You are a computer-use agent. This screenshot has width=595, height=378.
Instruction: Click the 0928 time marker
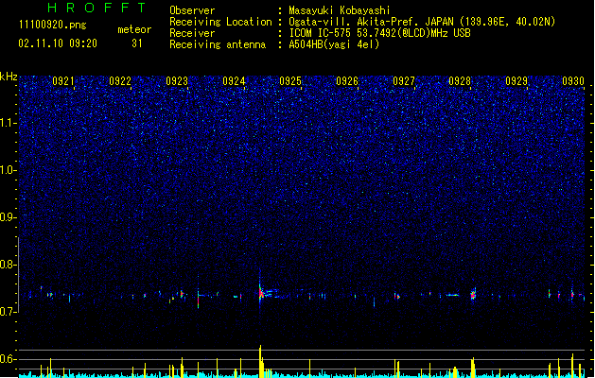460,81
